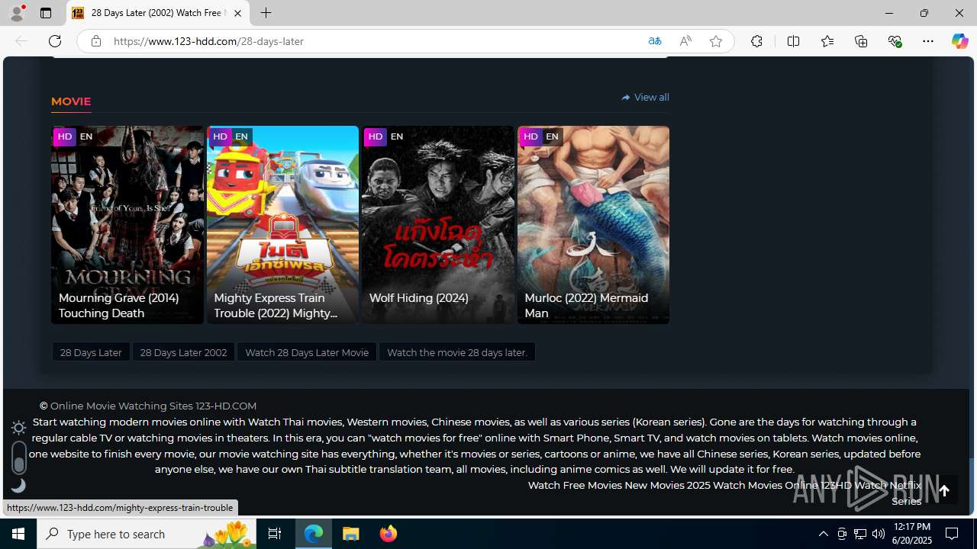Refresh the current page
Image resolution: width=977 pixels, height=549 pixels.
coord(54,41)
